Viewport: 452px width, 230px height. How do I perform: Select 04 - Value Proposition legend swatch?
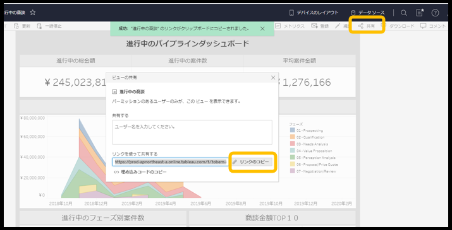coord(292,151)
